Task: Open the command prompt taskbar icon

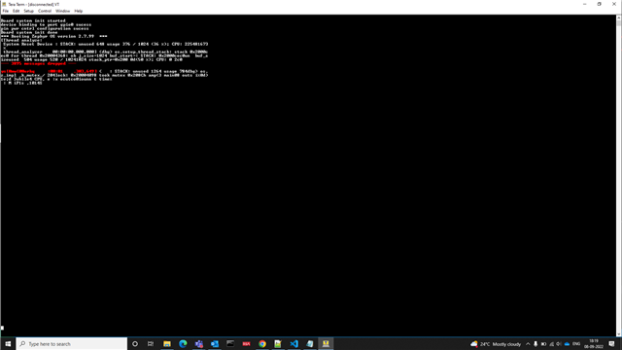Action: pyautogui.click(x=230, y=343)
